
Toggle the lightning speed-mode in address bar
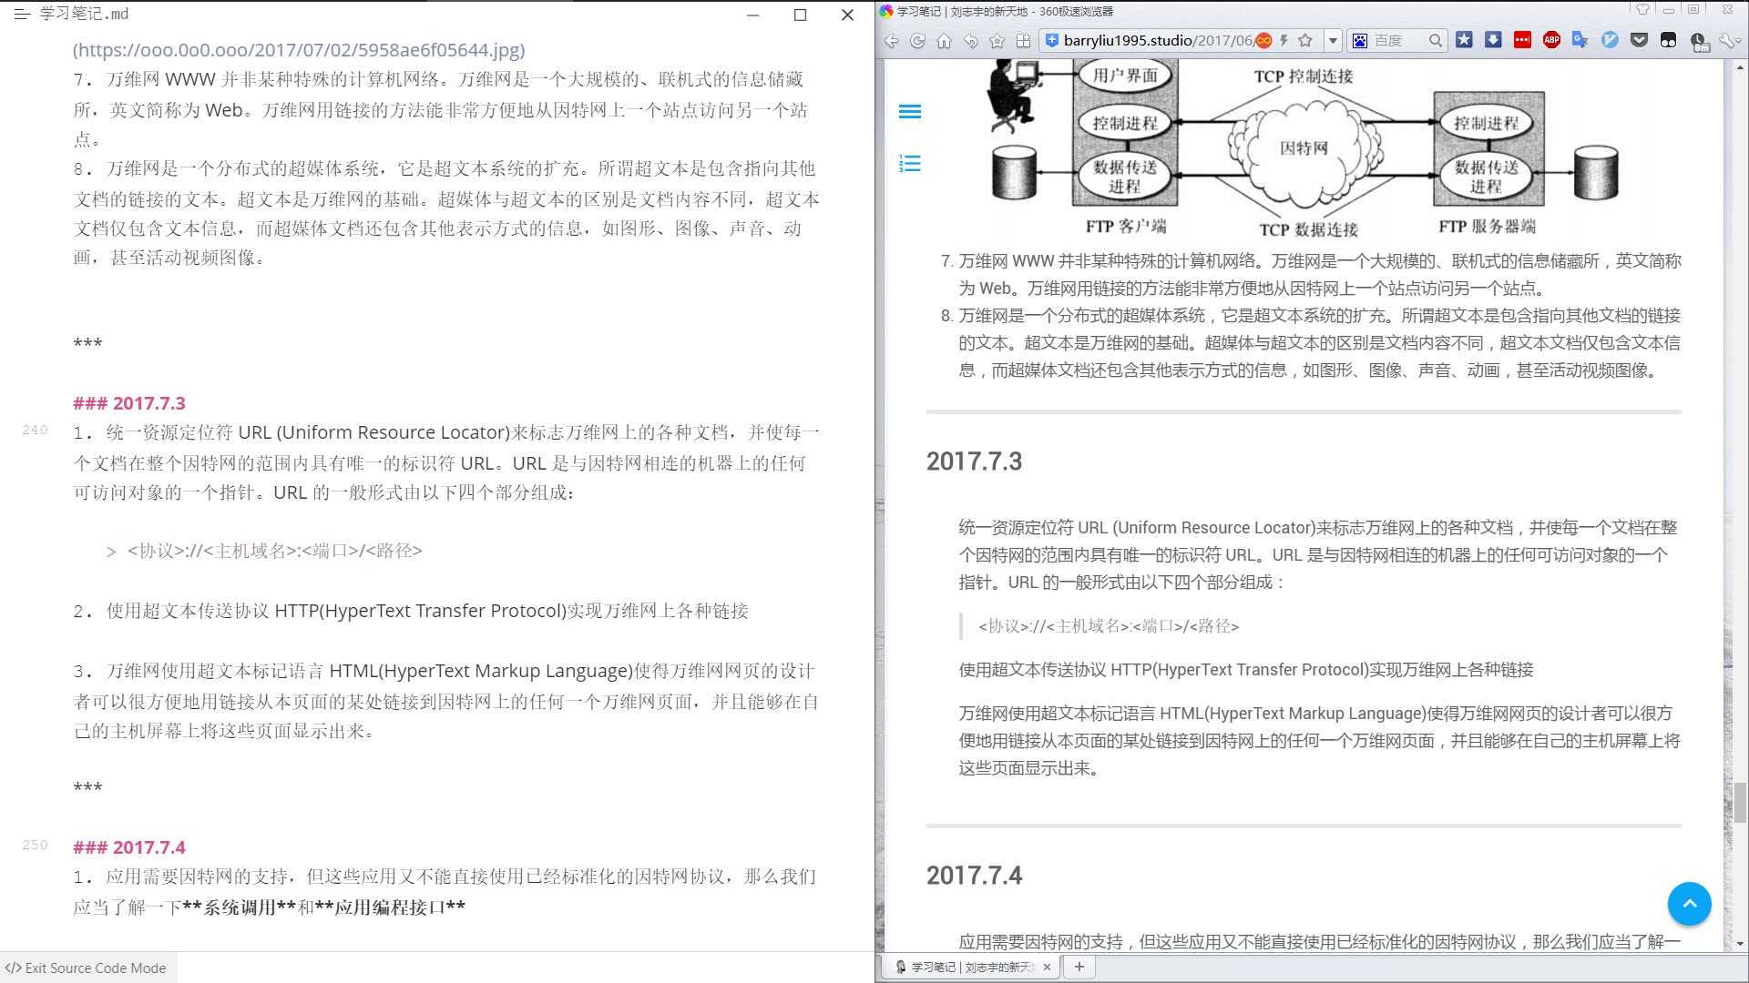pyautogui.click(x=1284, y=40)
